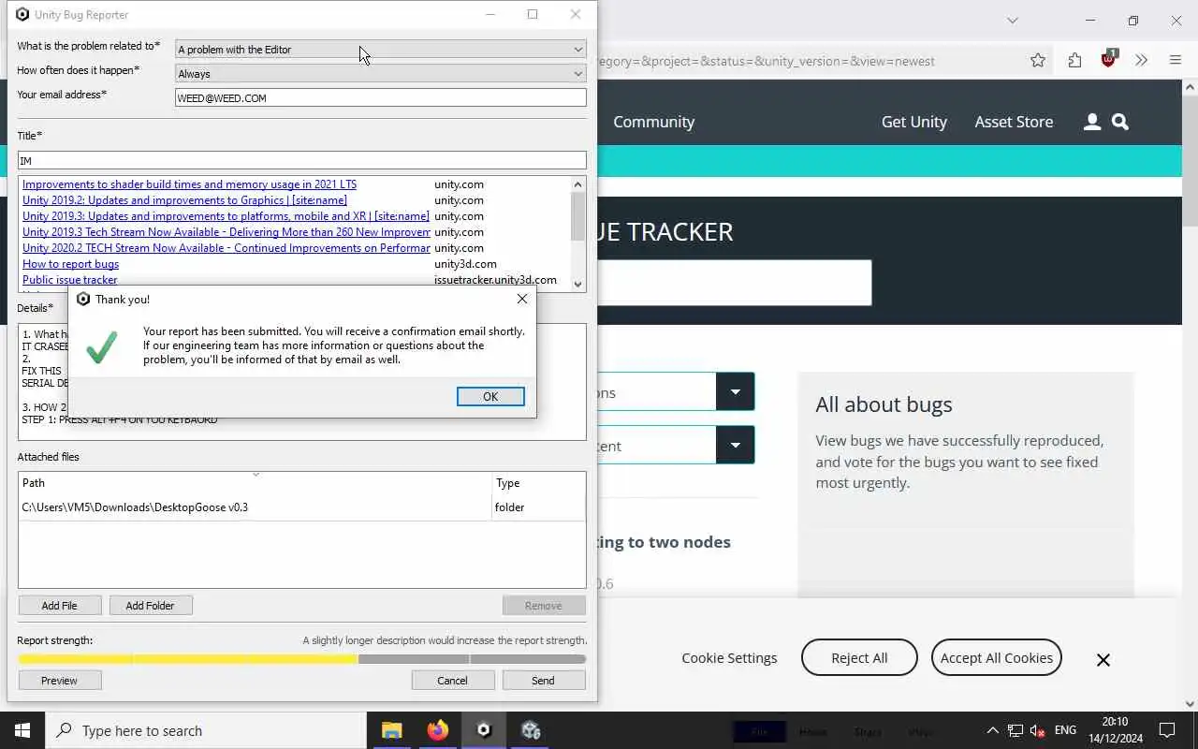Click the email address input field
This screenshot has width=1198, height=749.
pos(381,97)
